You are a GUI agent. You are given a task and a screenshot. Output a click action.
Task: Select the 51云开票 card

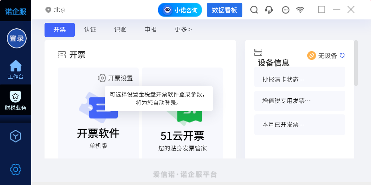pos(182,136)
